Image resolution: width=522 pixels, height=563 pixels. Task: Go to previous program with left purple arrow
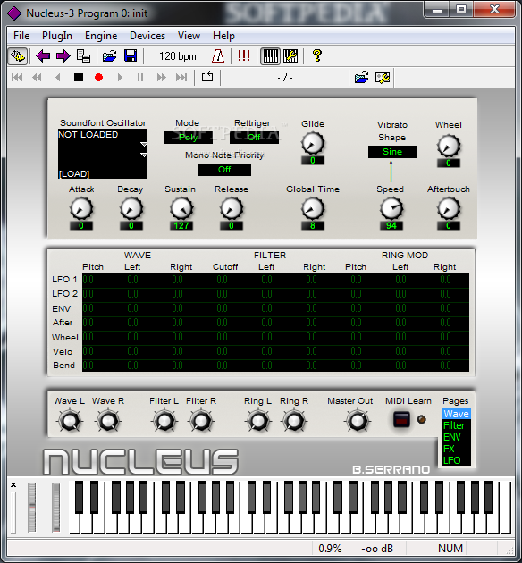tap(43, 56)
